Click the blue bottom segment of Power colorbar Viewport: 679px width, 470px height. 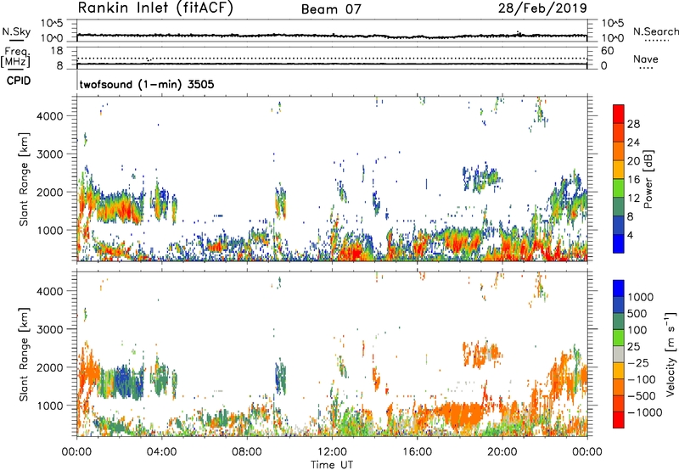pyautogui.click(x=619, y=244)
